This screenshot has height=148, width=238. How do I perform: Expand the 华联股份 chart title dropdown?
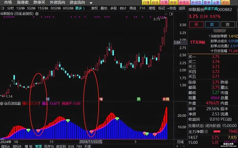click(x=37, y=14)
